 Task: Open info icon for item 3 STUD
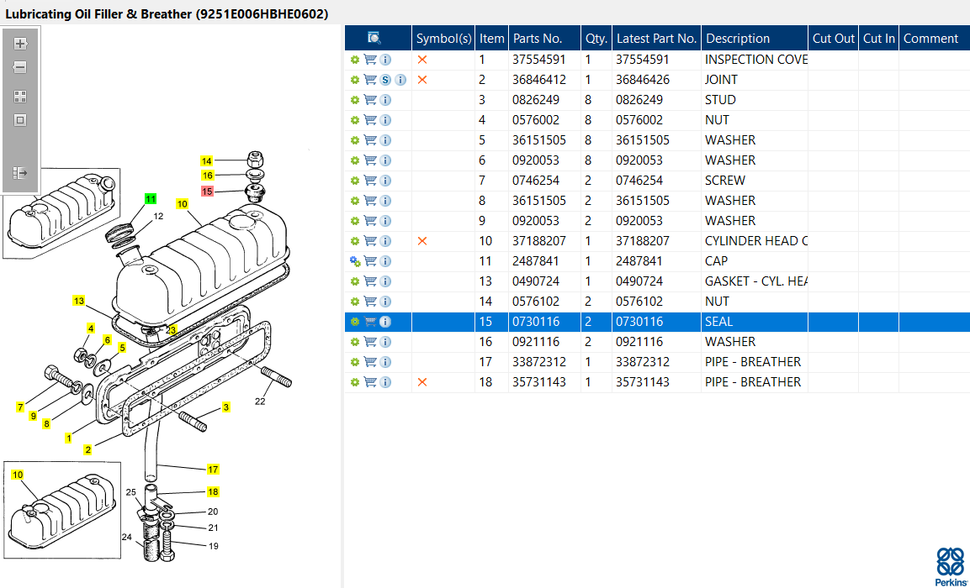tap(385, 100)
